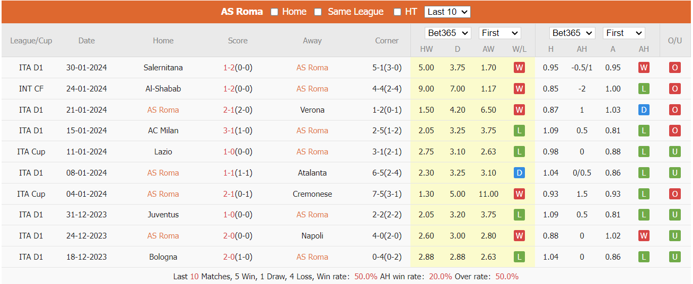693x284 pixels.
Task: Click the blue D handicap badge for Verona match
Action: pyautogui.click(x=644, y=110)
